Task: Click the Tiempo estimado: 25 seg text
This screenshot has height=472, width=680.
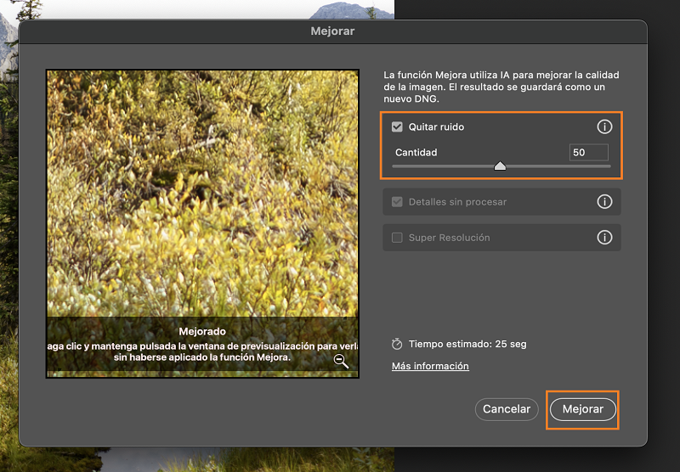Action: [467, 345]
